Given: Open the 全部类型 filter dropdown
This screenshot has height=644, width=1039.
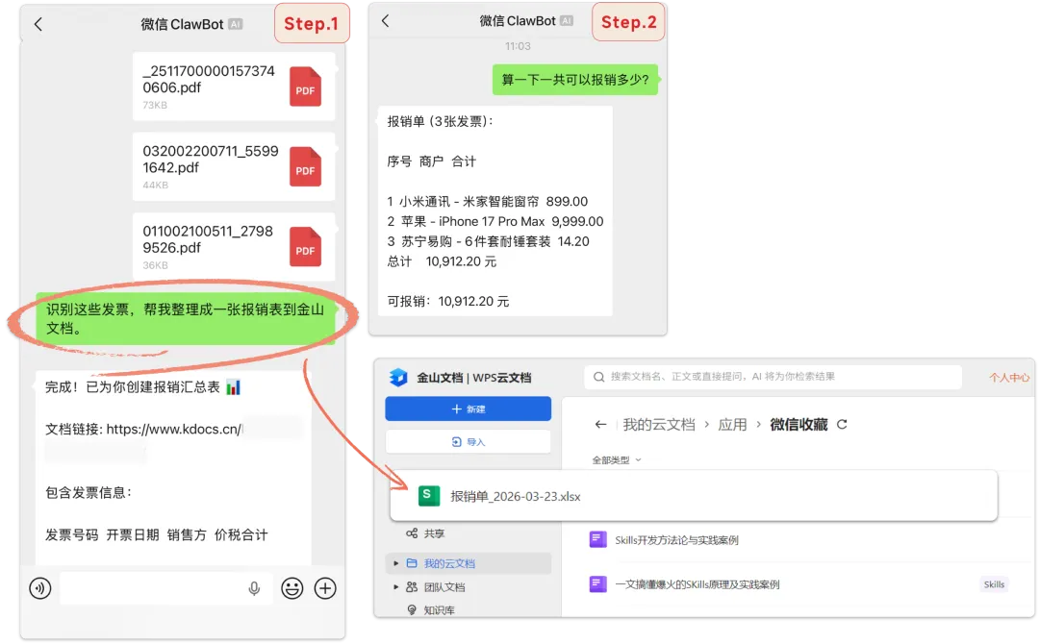Looking at the screenshot, I should click(614, 459).
